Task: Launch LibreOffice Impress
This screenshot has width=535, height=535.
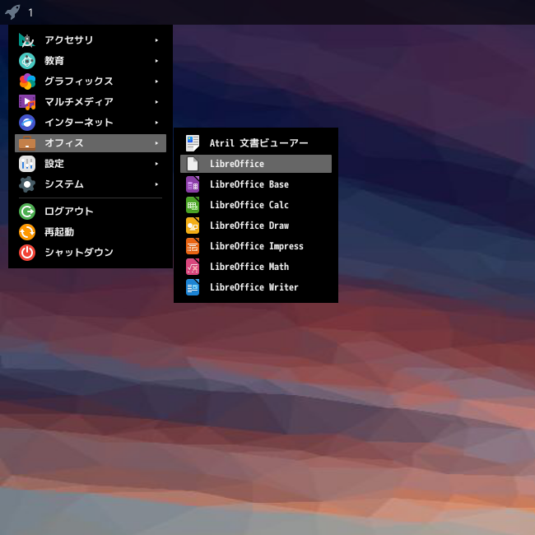Action: pyautogui.click(x=256, y=246)
